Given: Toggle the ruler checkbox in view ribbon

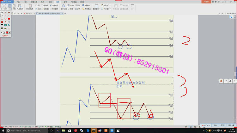Looking at the screenshot, I should coord(37,5).
